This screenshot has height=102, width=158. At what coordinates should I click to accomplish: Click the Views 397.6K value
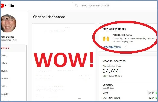(151, 93)
